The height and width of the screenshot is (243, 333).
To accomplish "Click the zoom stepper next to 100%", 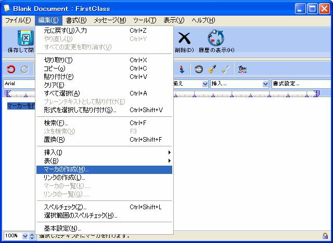I will (x=32, y=236).
